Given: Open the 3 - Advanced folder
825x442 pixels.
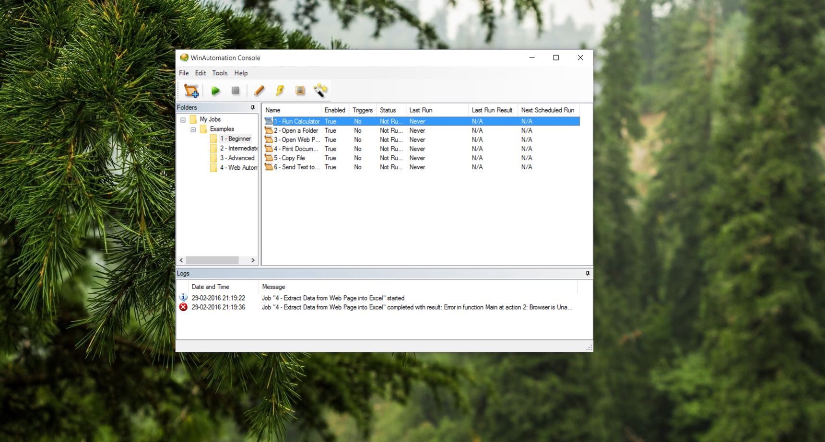Looking at the screenshot, I should coord(237,158).
